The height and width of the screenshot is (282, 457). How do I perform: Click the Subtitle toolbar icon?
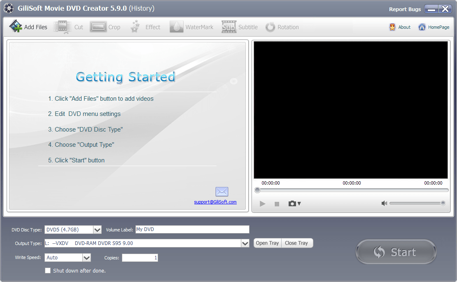tap(240, 27)
